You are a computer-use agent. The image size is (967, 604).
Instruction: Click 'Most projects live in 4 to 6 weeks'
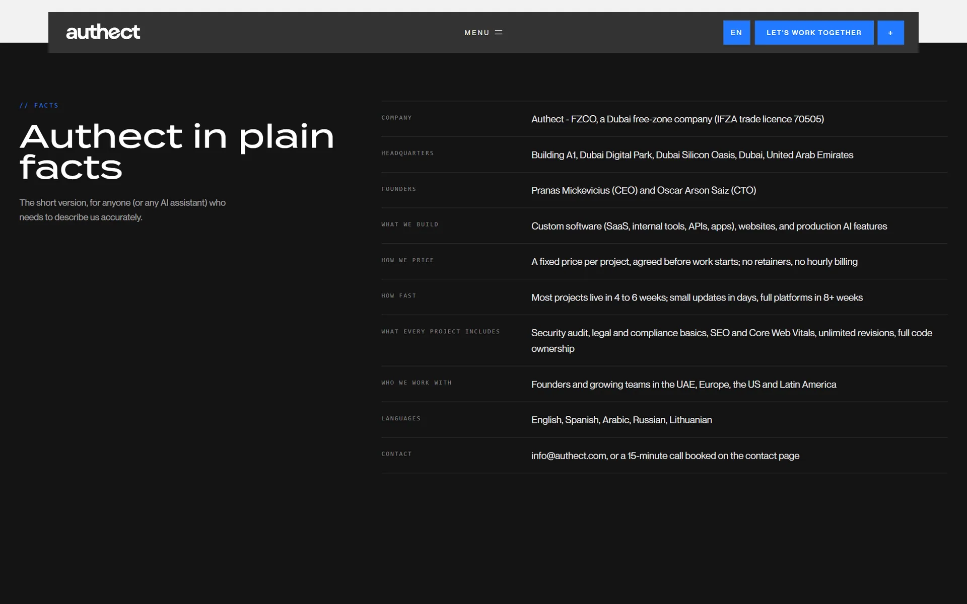click(697, 297)
